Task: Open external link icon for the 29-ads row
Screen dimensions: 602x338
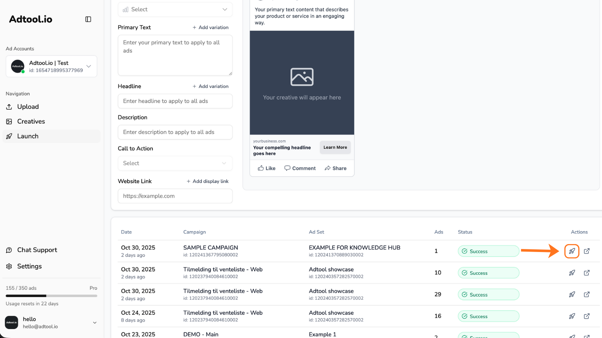Action: coord(587,294)
